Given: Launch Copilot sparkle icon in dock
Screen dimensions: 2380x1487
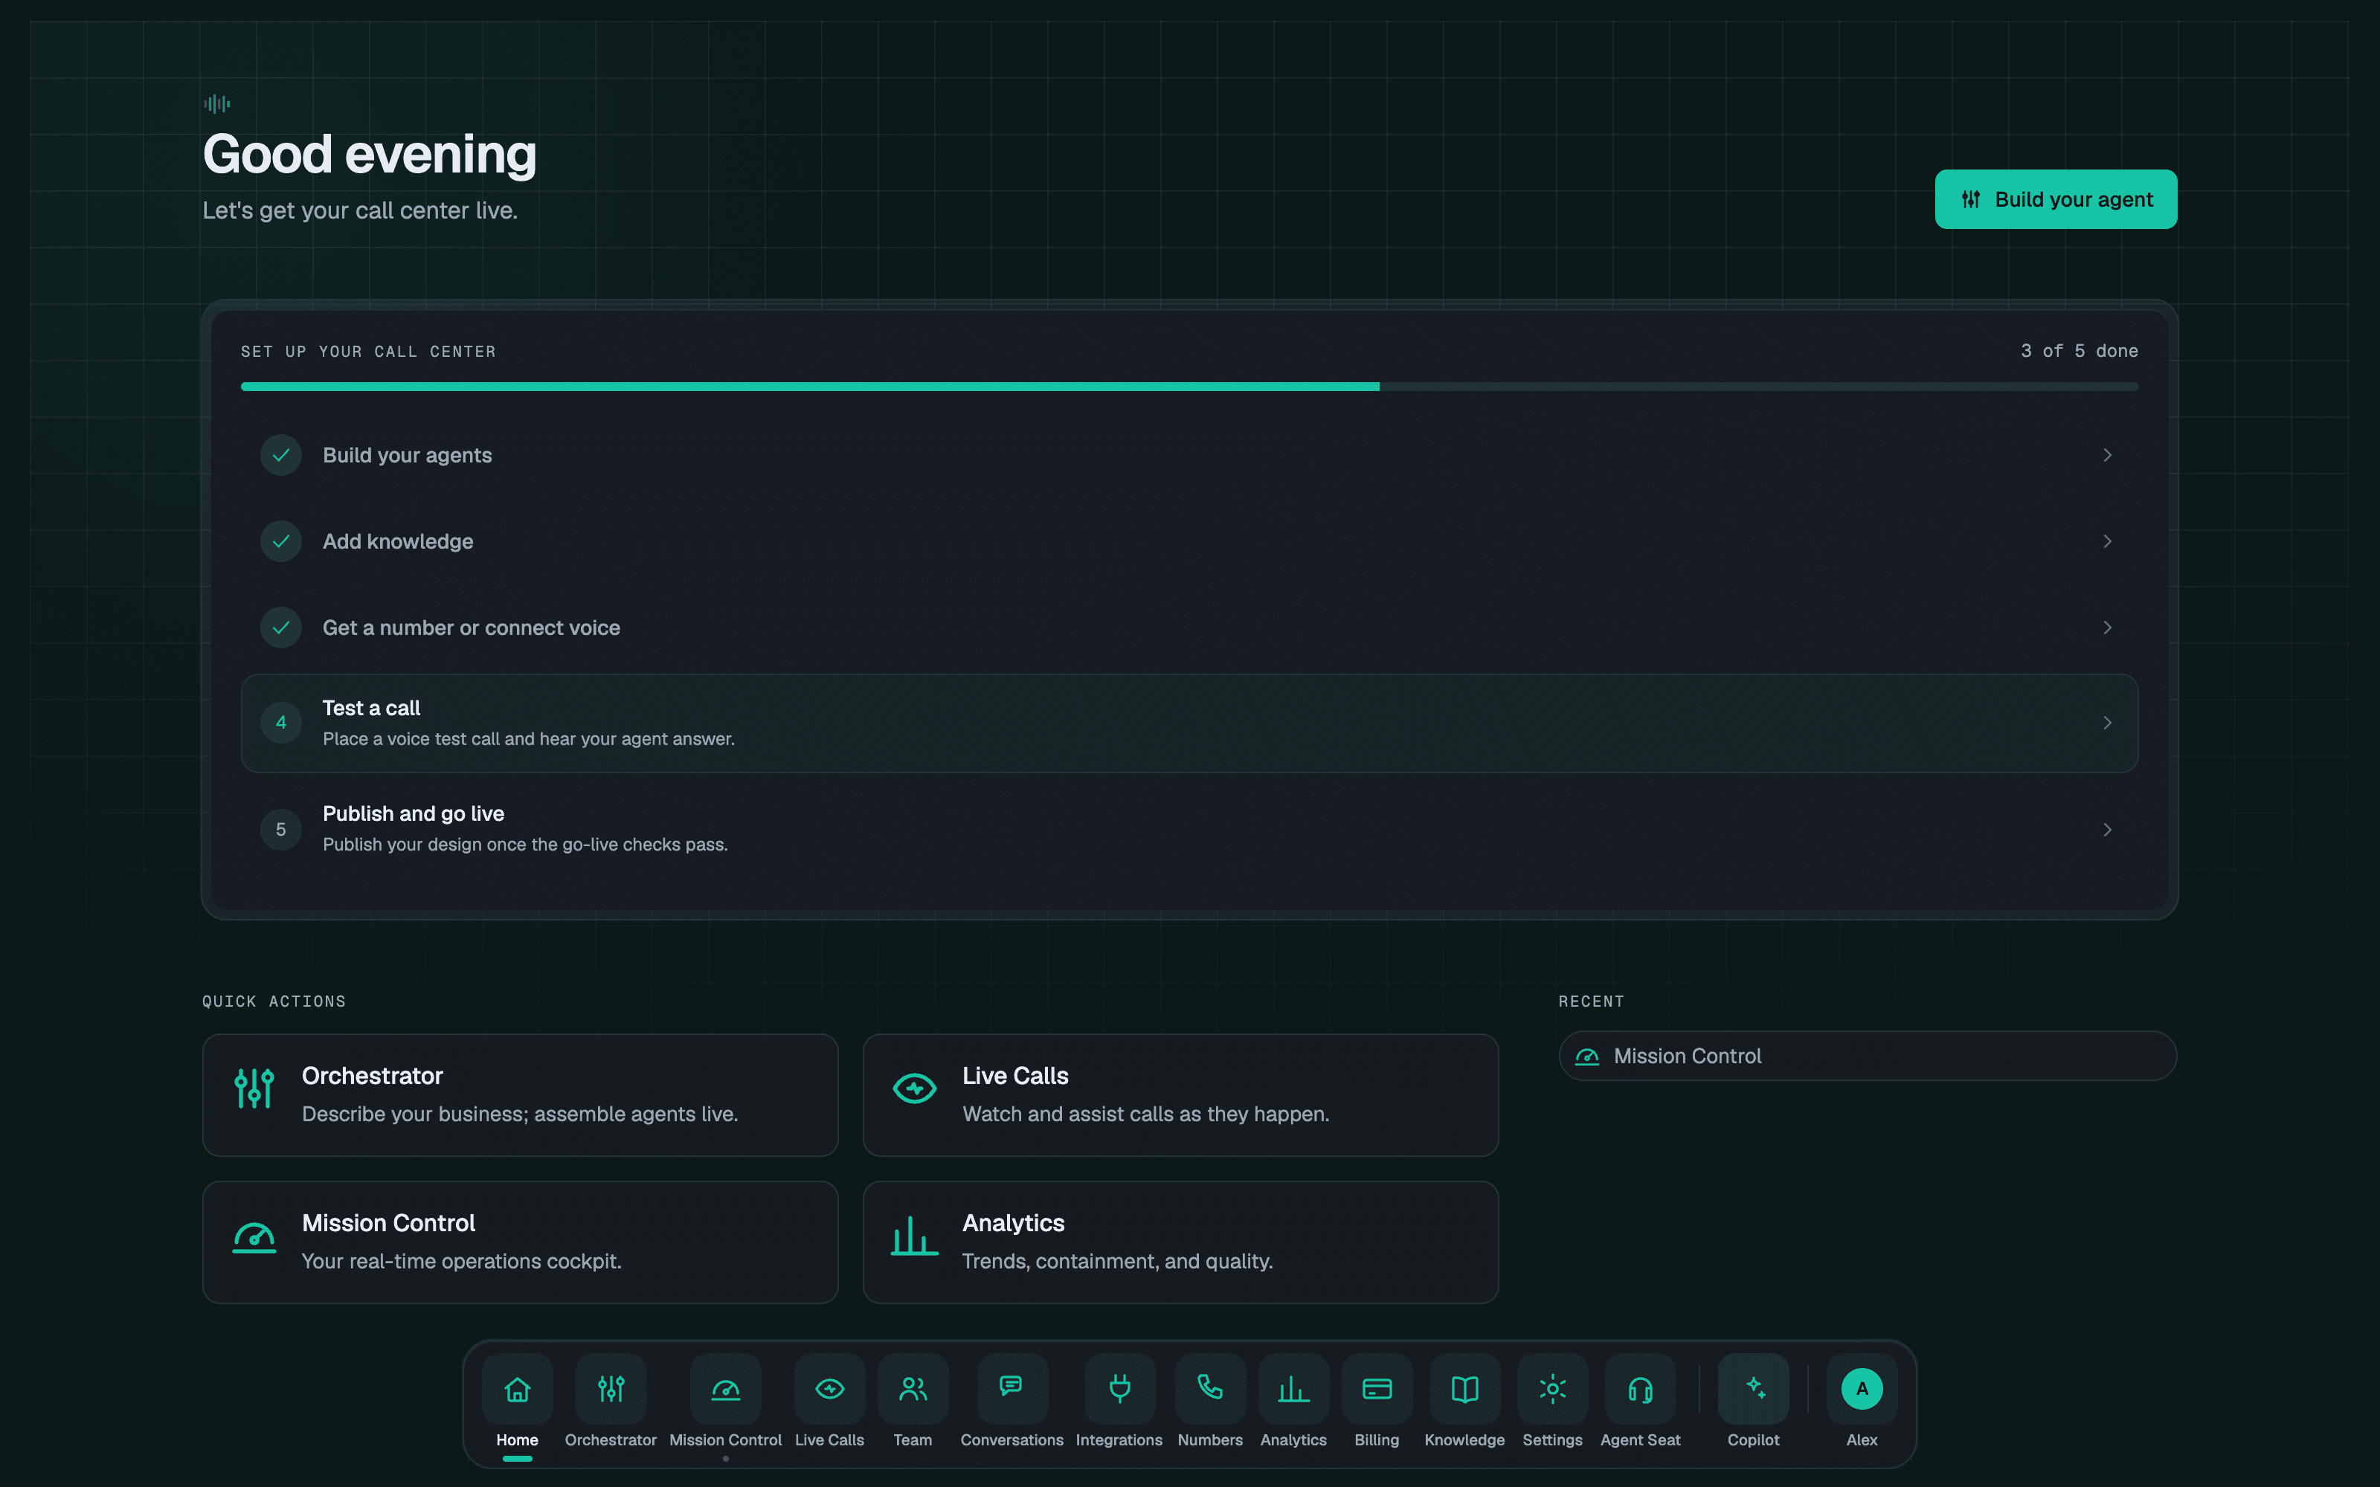Looking at the screenshot, I should [1754, 1389].
